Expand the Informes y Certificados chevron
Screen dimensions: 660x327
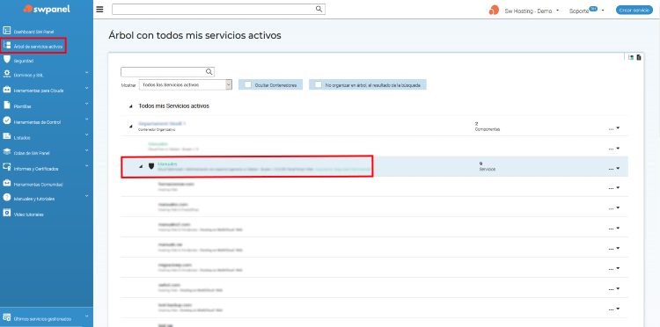[87, 166]
